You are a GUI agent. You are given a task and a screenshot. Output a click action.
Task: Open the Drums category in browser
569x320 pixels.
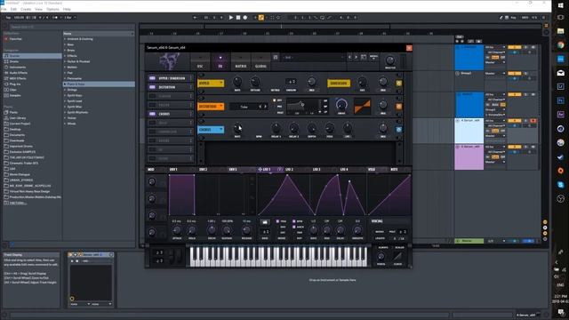[x=14, y=61]
